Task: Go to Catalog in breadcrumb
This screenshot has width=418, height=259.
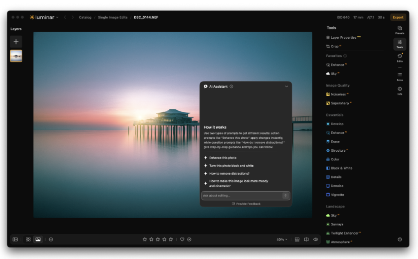Action: tap(85, 17)
